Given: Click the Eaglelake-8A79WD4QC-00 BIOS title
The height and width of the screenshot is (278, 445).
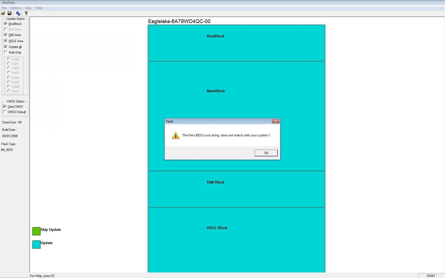Looking at the screenshot, I should pyautogui.click(x=179, y=21).
